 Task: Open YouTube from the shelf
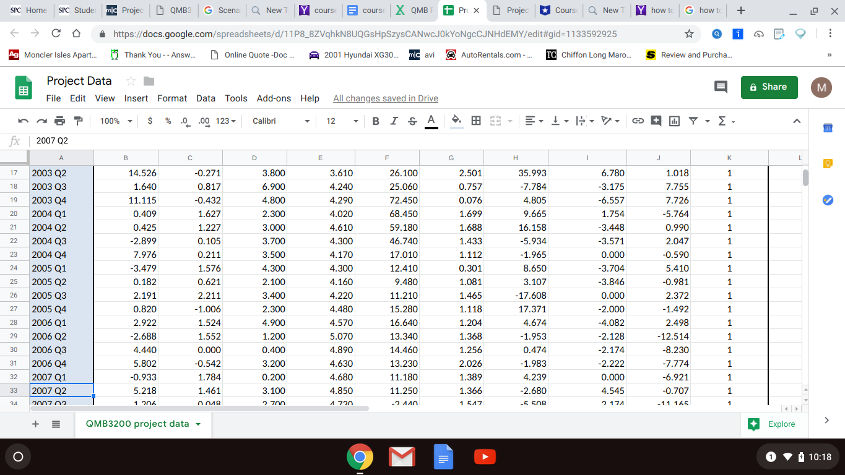pos(485,457)
